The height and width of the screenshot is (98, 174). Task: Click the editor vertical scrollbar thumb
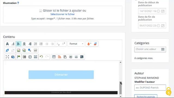click(x=120, y=88)
